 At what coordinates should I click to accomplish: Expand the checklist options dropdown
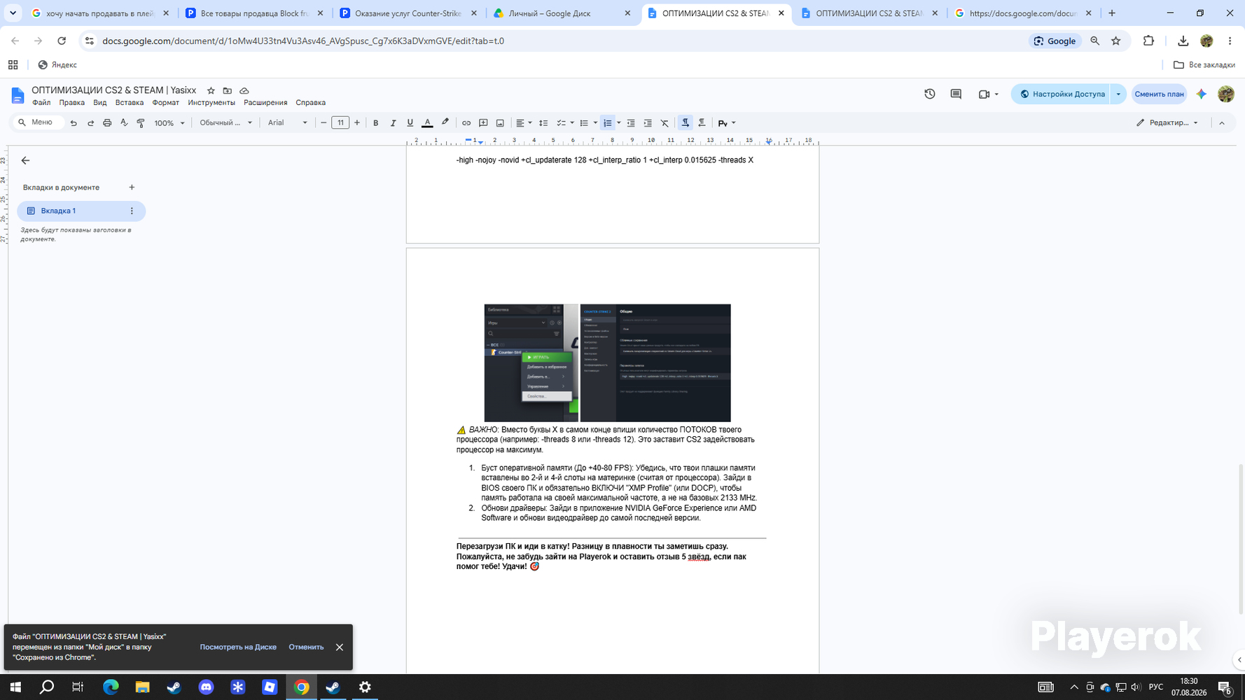(572, 123)
